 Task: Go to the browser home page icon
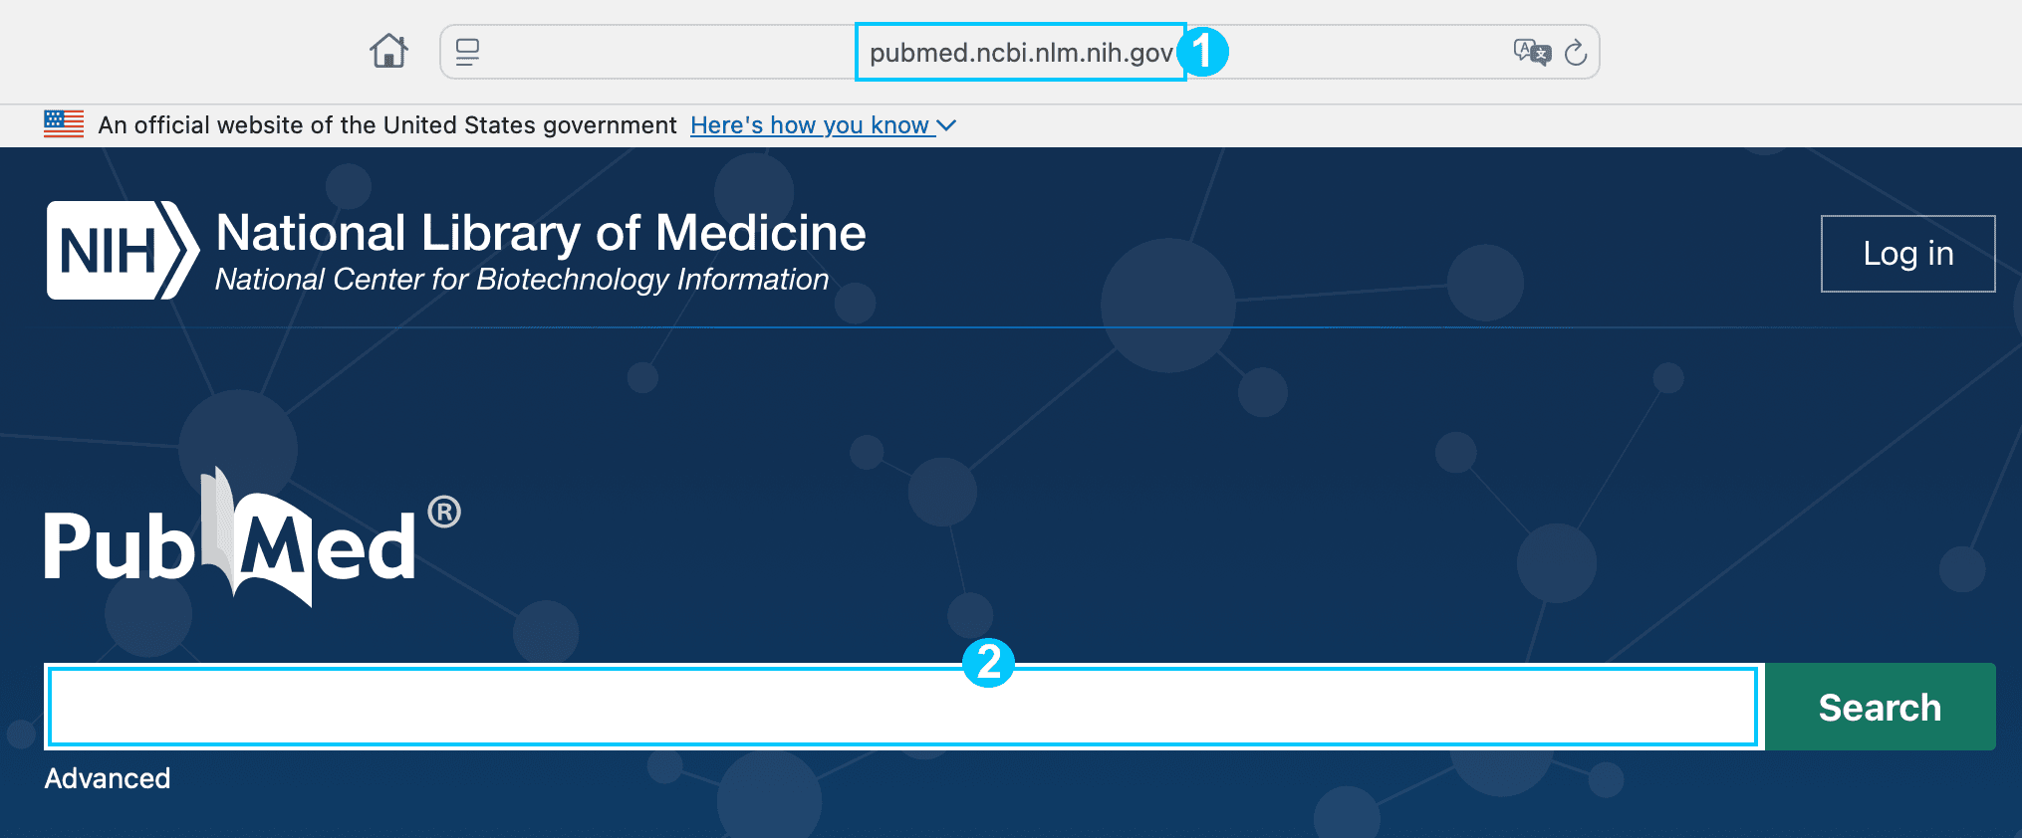[389, 51]
